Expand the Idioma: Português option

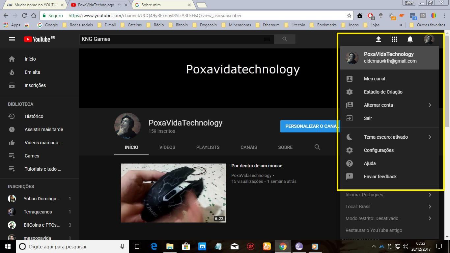(x=390, y=195)
